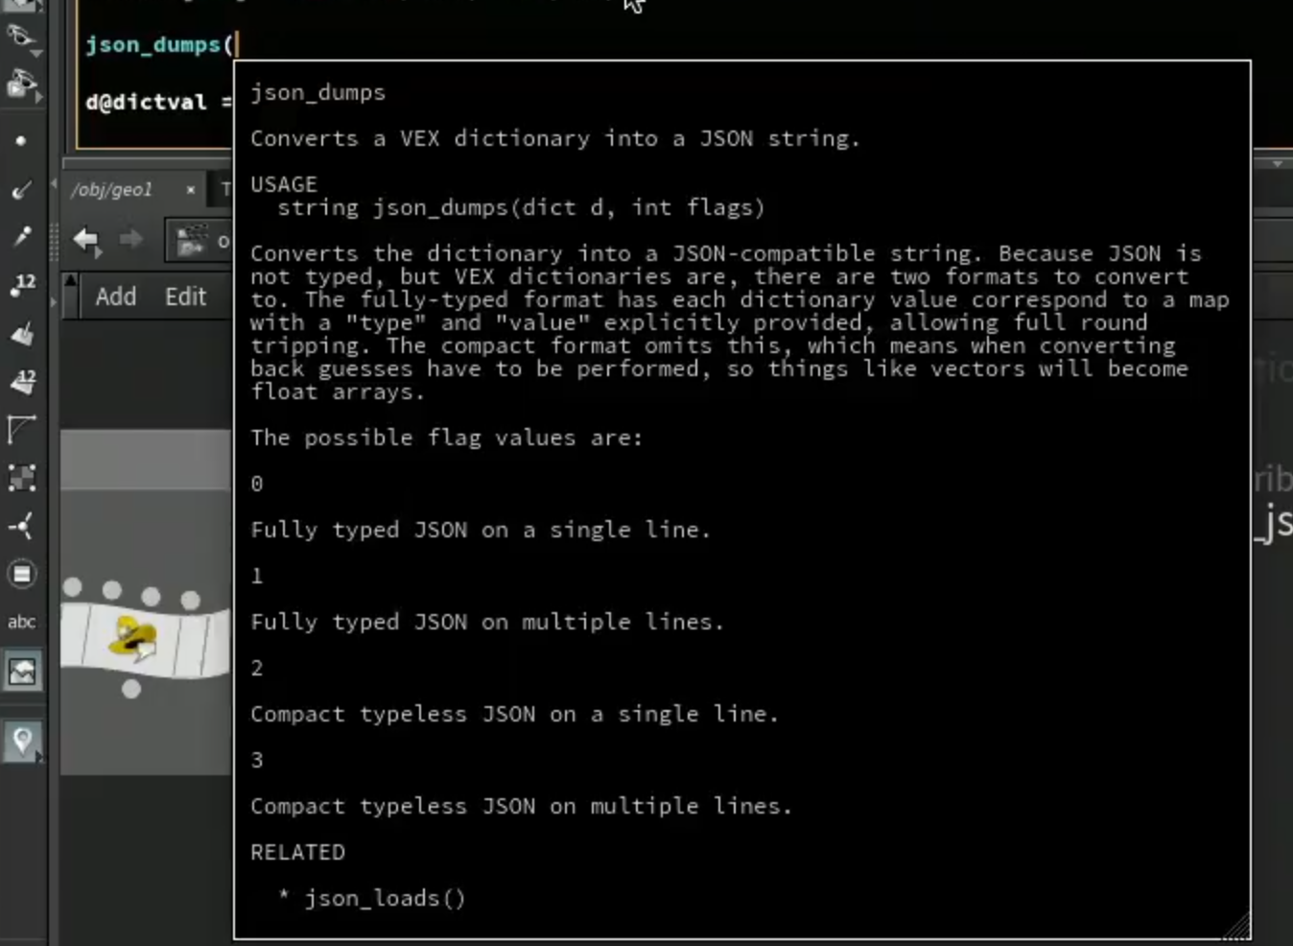Image resolution: width=1293 pixels, height=946 pixels.
Task: Click the RELATED heading in help popup
Action: click(x=297, y=852)
